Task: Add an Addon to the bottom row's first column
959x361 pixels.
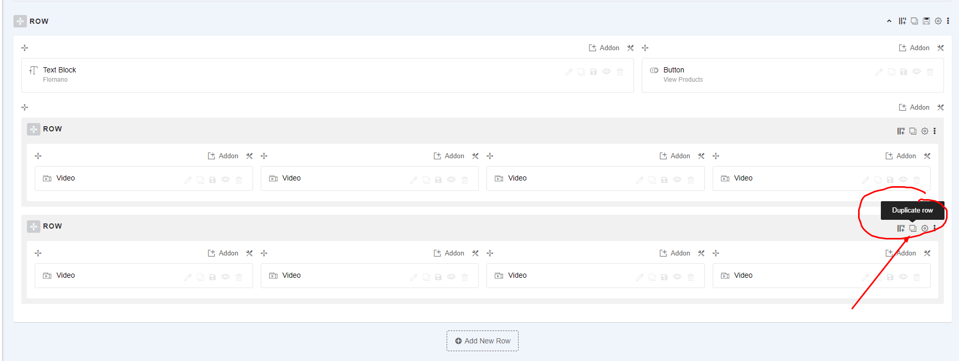Action: pyautogui.click(x=223, y=253)
